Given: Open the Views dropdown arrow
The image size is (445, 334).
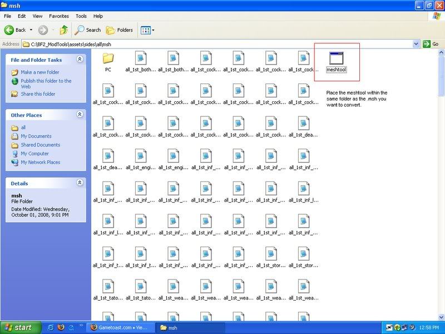Looking at the screenshot, I should coord(154,30).
